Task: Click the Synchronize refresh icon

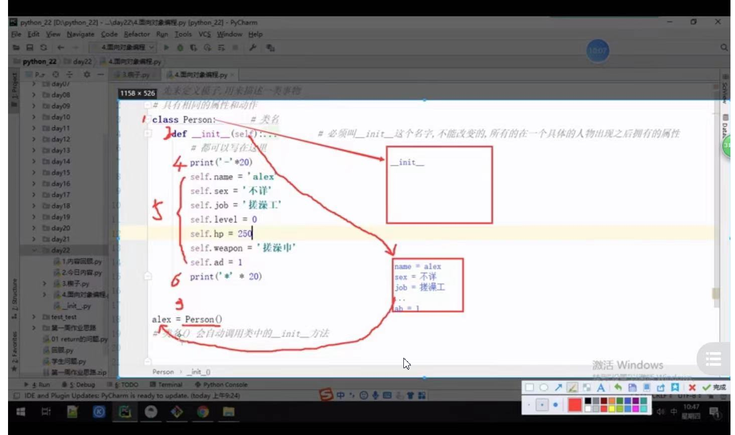Action: [x=44, y=48]
